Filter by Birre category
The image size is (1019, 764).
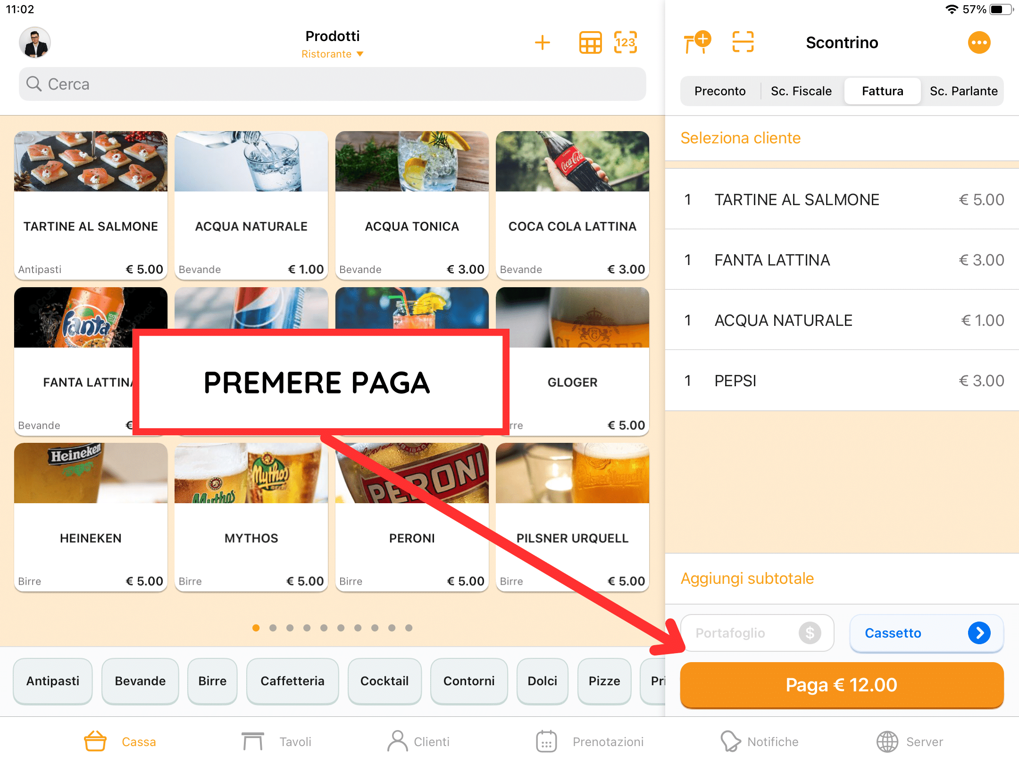(x=212, y=681)
